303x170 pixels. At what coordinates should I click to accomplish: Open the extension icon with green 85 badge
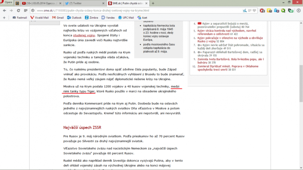[291, 11]
